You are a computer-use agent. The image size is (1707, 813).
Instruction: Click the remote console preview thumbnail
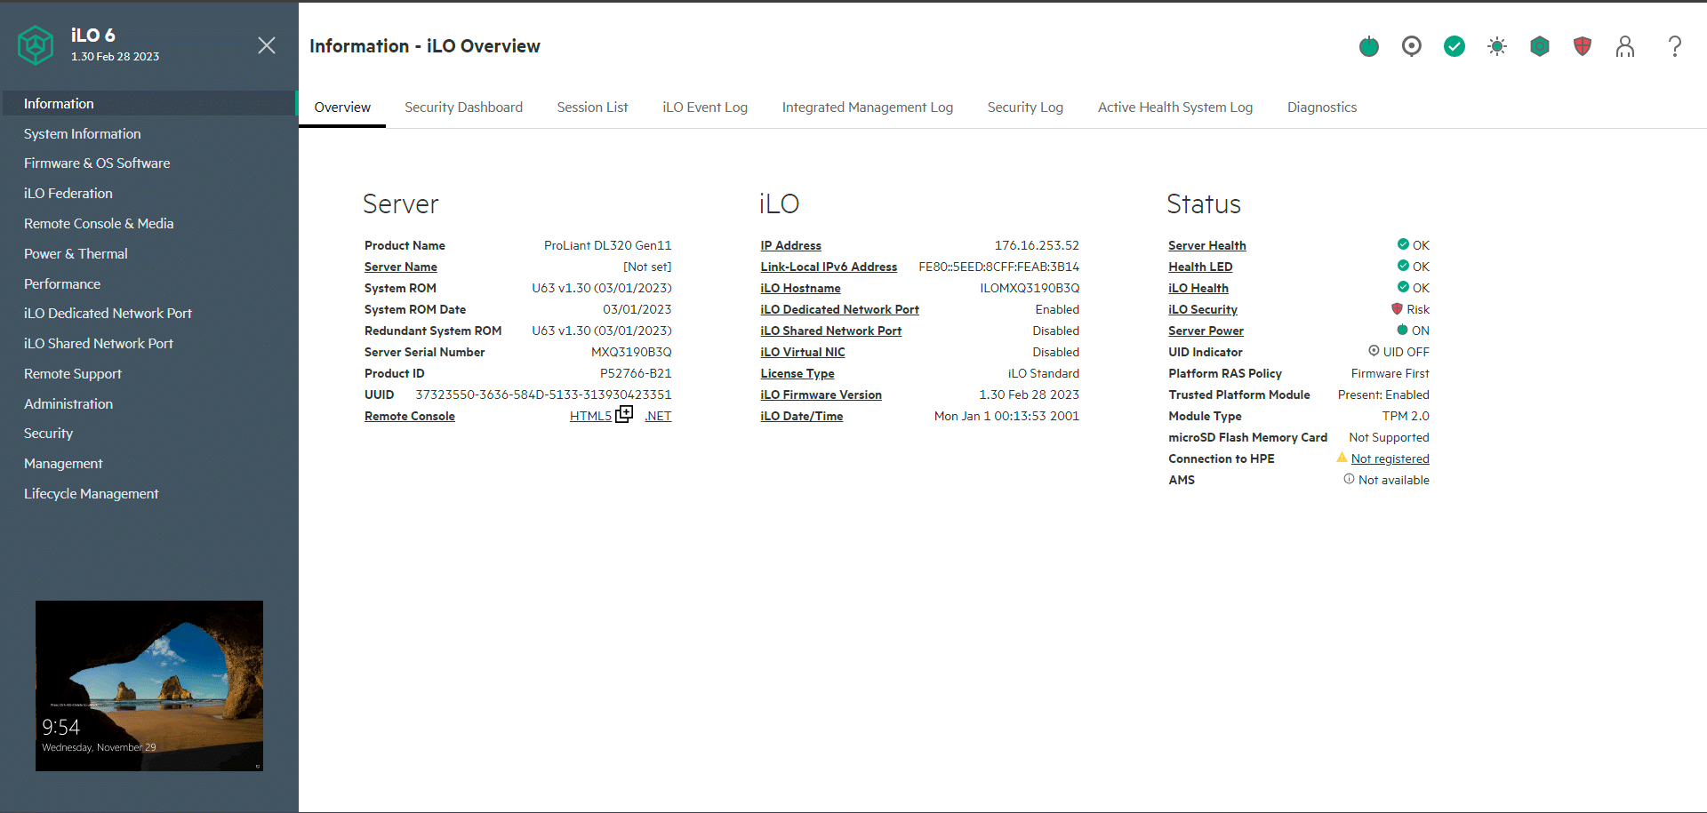[149, 686]
